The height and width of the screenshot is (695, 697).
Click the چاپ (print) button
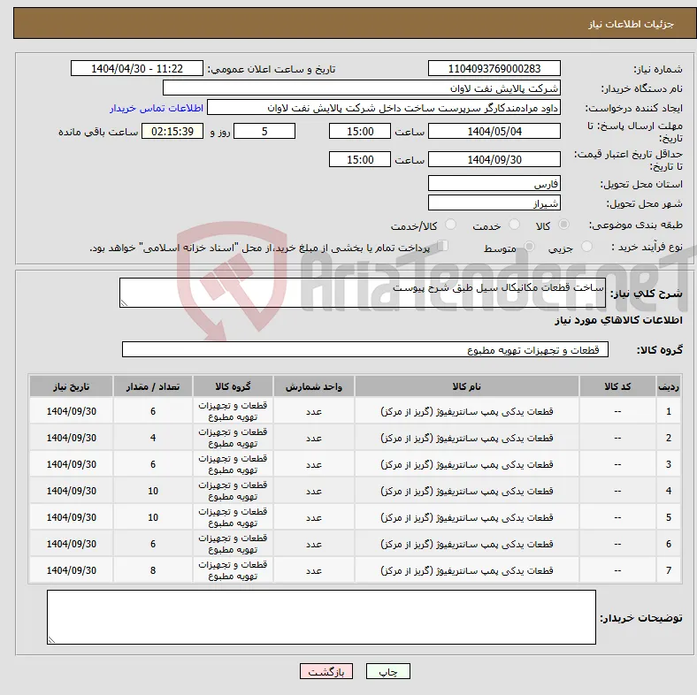click(x=387, y=671)
